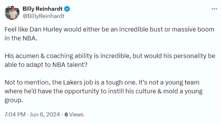Screen dimensions: 221x124
Task: Open the three-dot more options menu
Action: 214,9
